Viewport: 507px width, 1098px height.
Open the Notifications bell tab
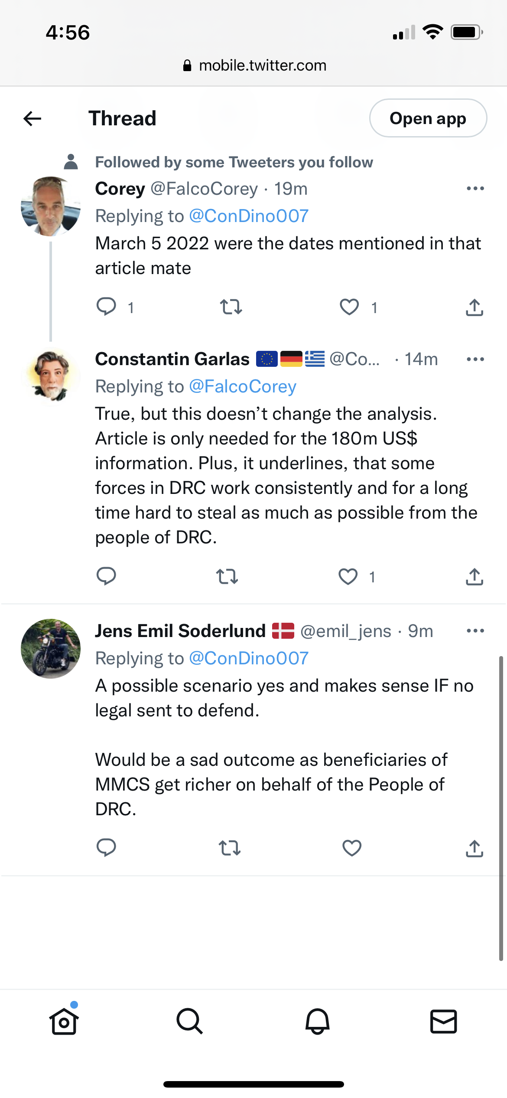(x=317, y=1021)
